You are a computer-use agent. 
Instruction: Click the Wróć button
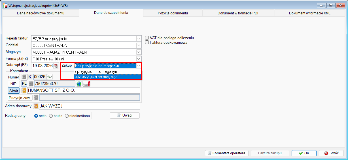pyautogui.click(x=331, y=153)
